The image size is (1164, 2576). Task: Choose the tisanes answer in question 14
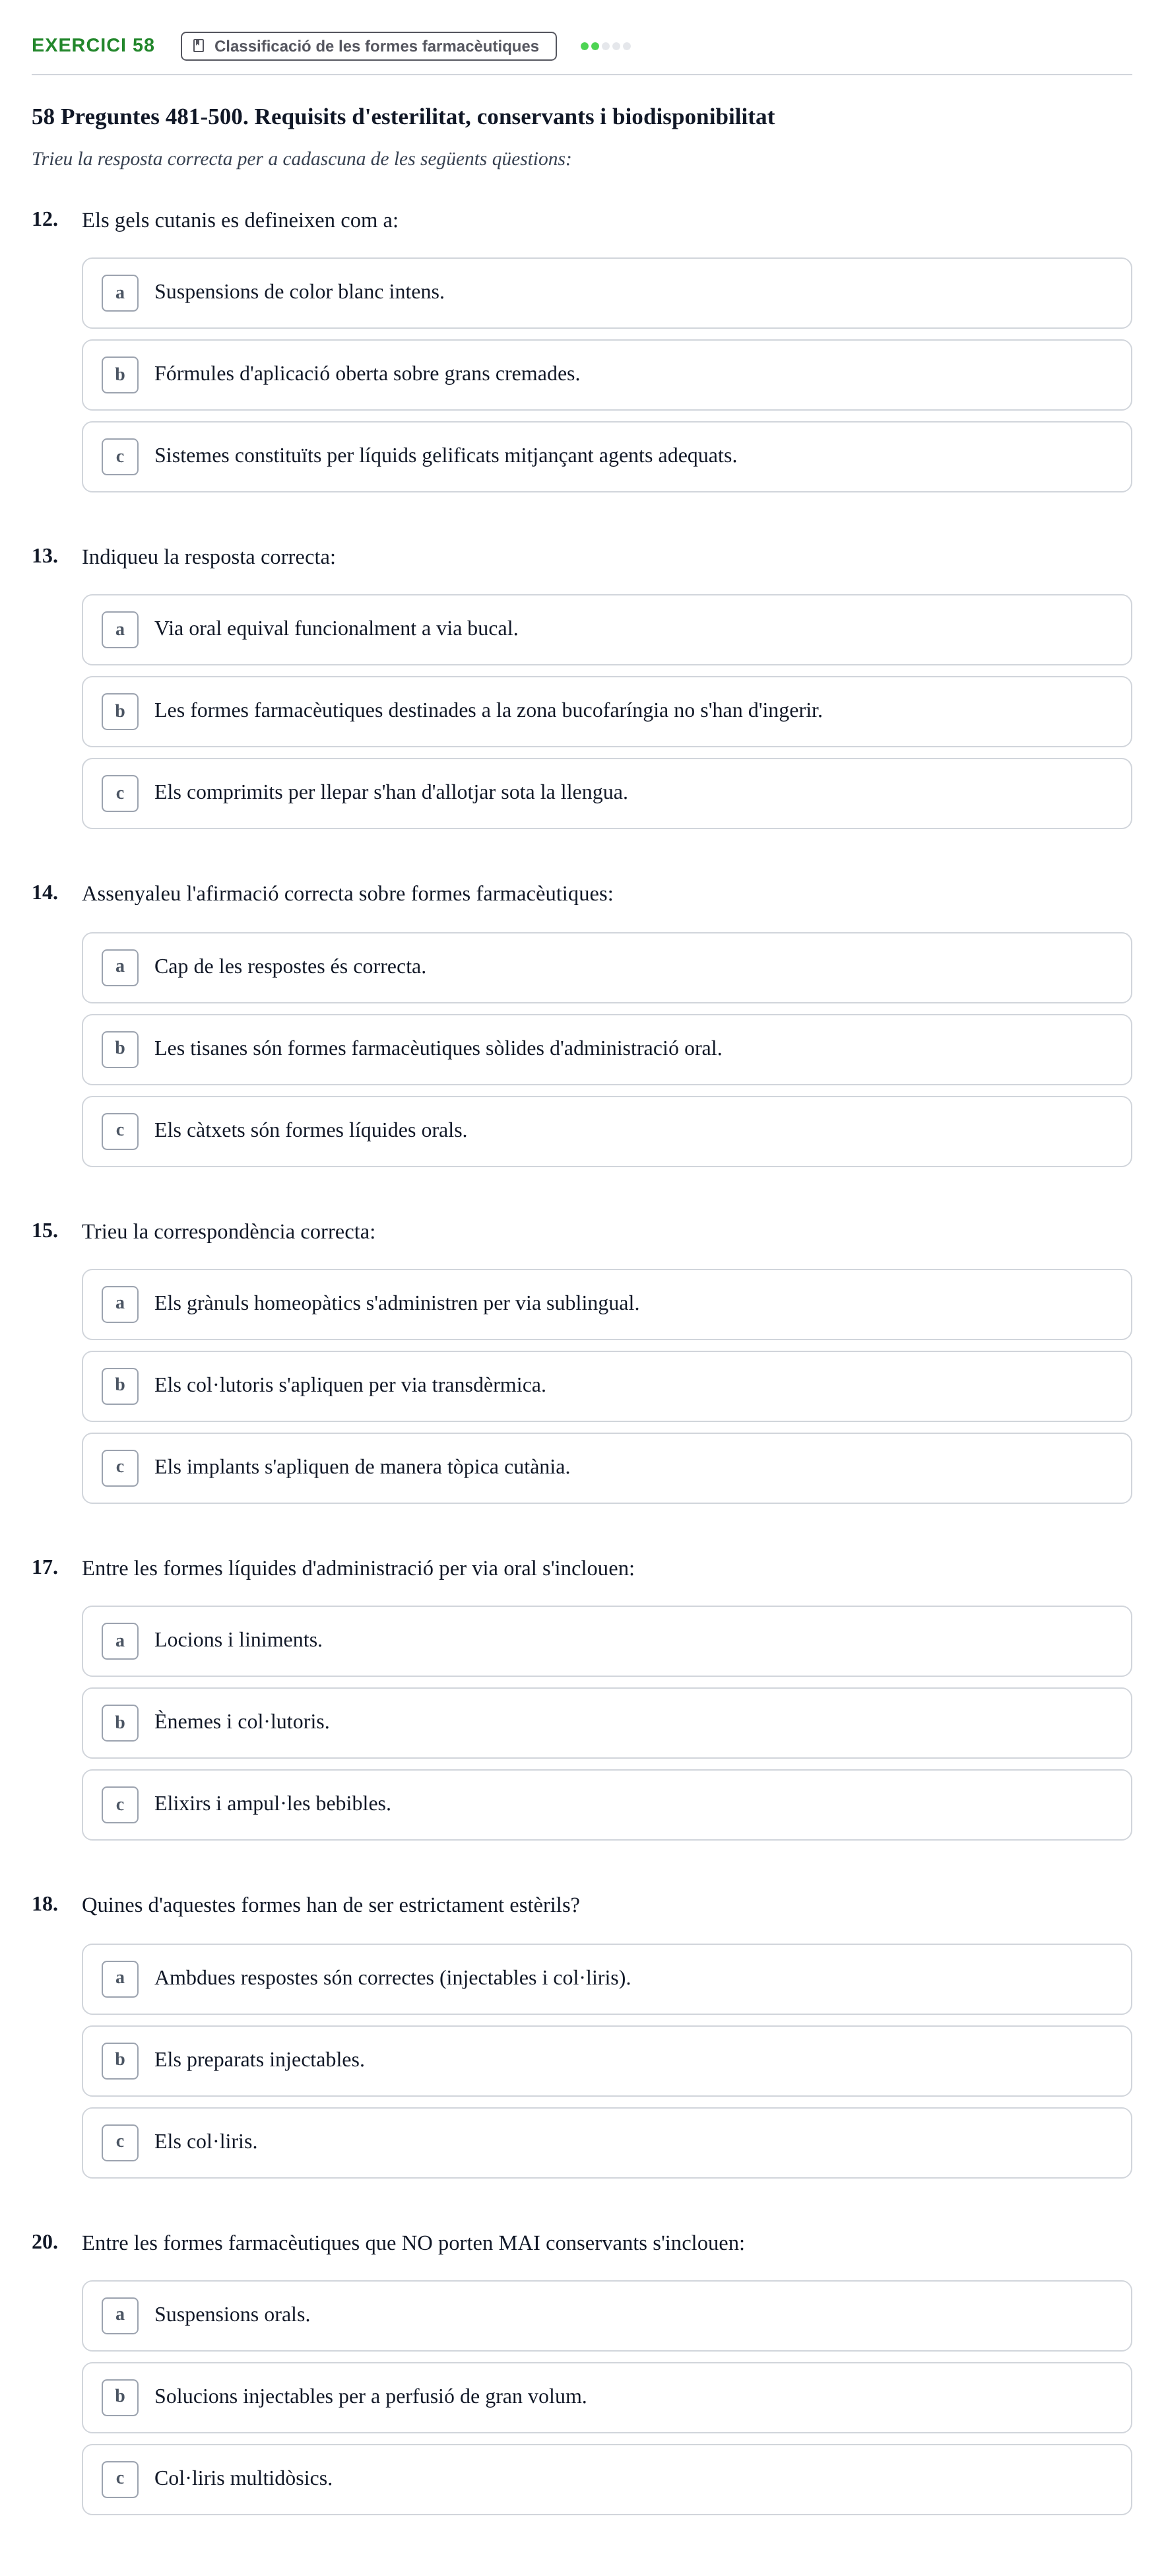[606, 1050]
